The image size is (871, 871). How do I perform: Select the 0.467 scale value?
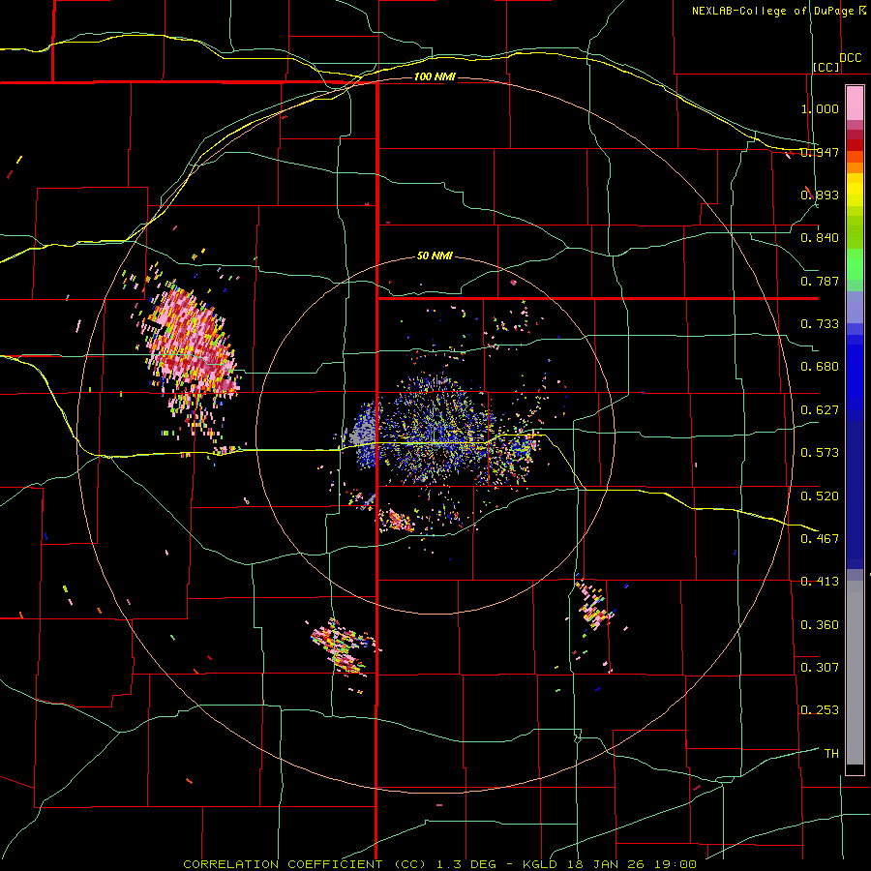820,539
